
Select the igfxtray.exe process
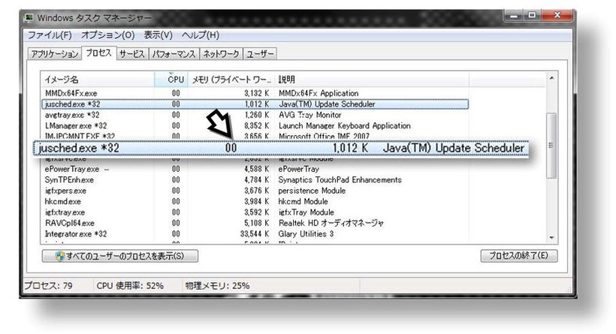255,212
